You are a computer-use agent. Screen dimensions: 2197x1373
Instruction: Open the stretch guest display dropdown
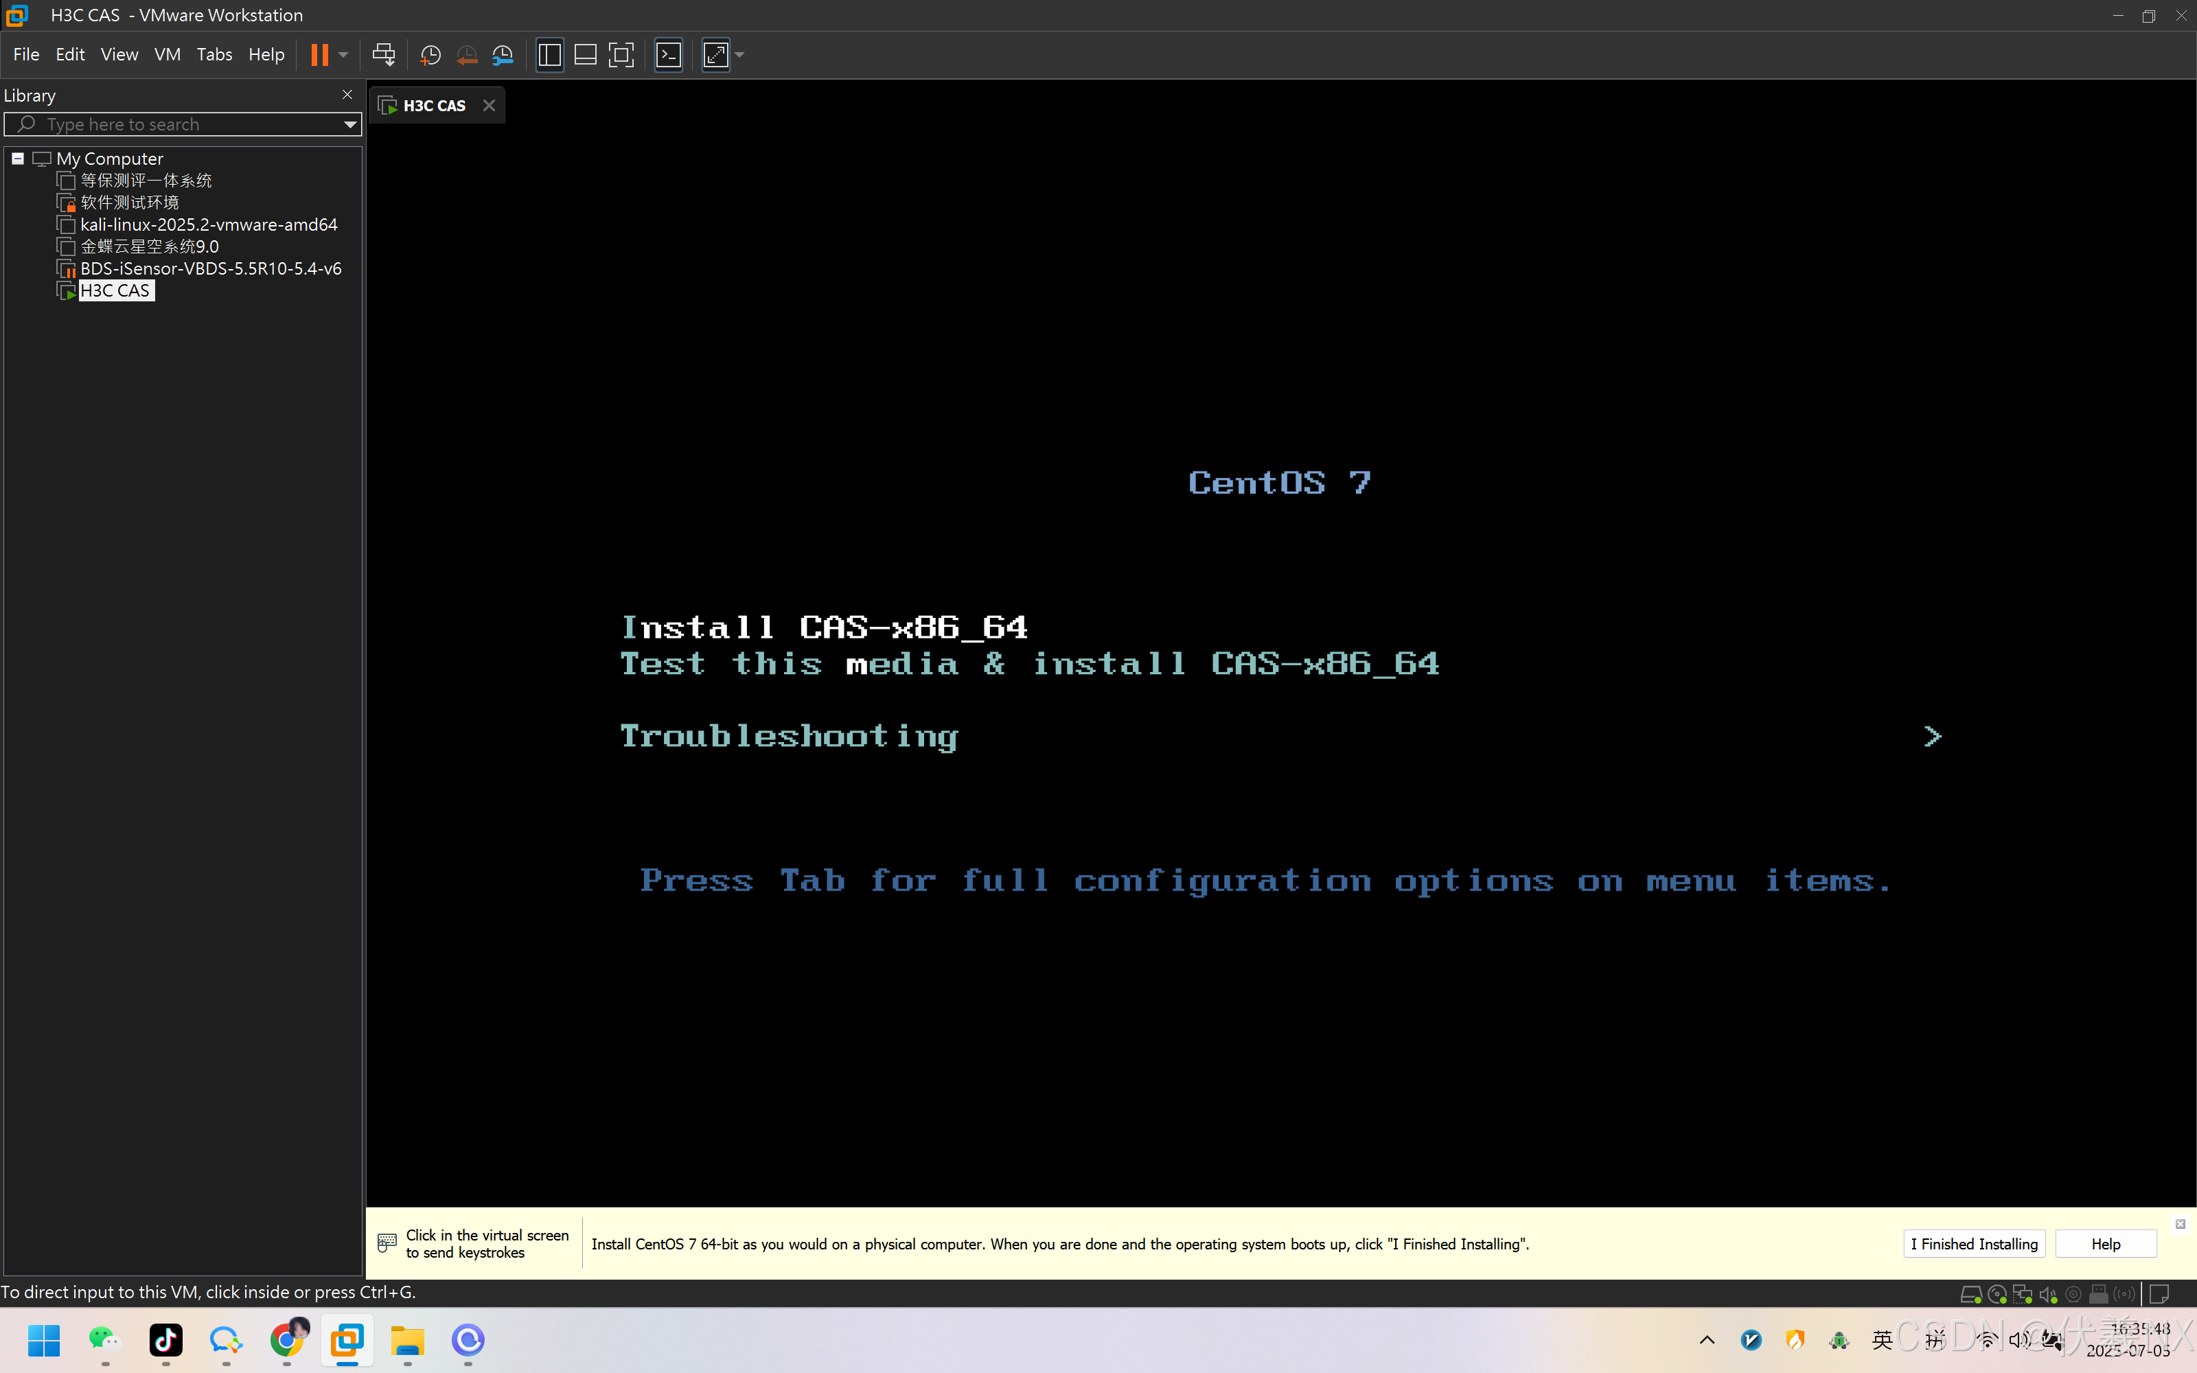click(739, 54)
